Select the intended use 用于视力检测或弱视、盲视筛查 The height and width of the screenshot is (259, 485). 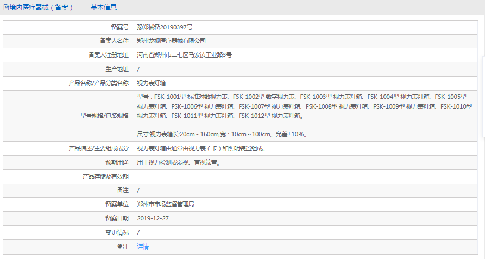[x=179, y=162]
